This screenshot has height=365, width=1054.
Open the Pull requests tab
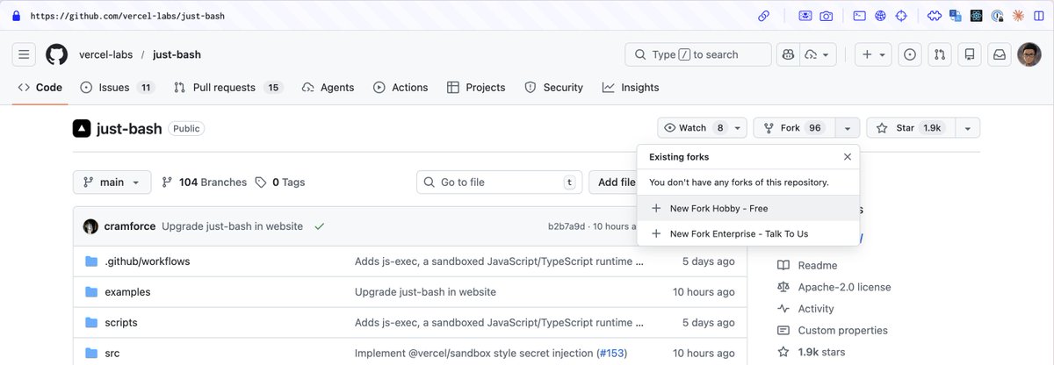pos(227,88)
